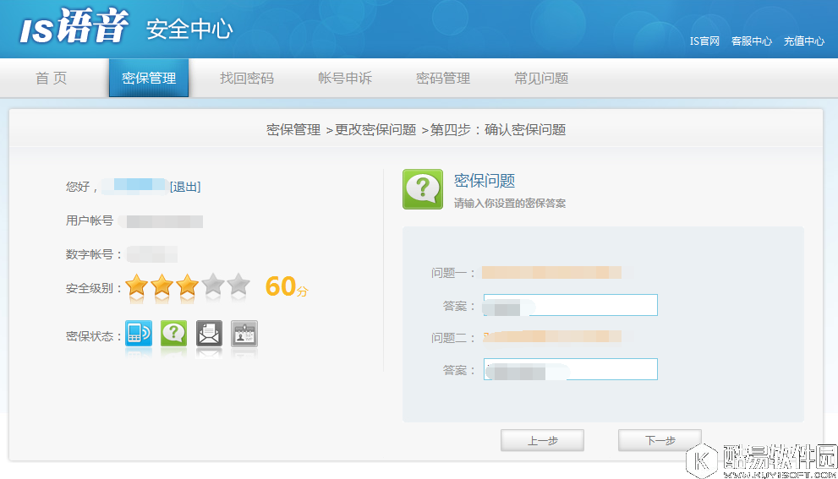Click the 密保问题 heading
Viewport: 838px width, 479px height.
coord(485,181)
